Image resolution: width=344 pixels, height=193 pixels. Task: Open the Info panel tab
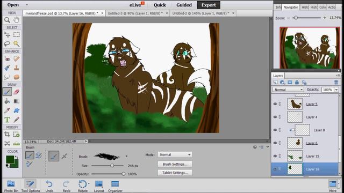click(x=278, y=7)
